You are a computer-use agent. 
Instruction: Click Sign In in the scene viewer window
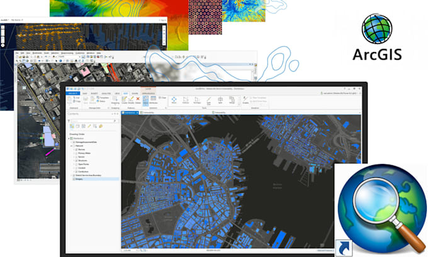coord(163,20)
